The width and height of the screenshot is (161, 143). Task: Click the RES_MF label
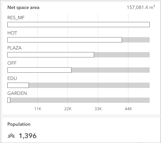tap(16, 18)
